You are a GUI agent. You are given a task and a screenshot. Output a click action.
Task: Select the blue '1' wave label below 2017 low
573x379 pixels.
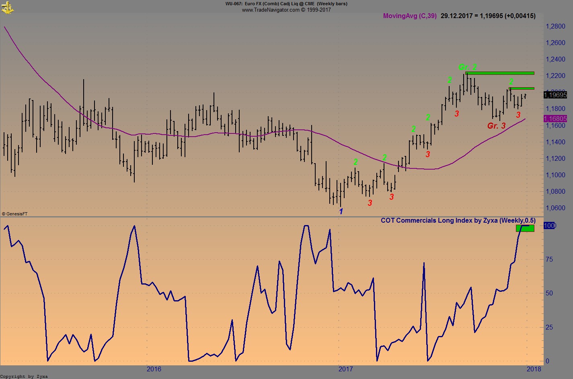[341, 211]
